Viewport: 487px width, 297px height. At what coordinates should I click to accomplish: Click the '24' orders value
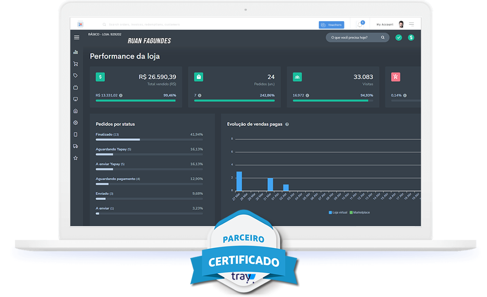tap(271, 77)
